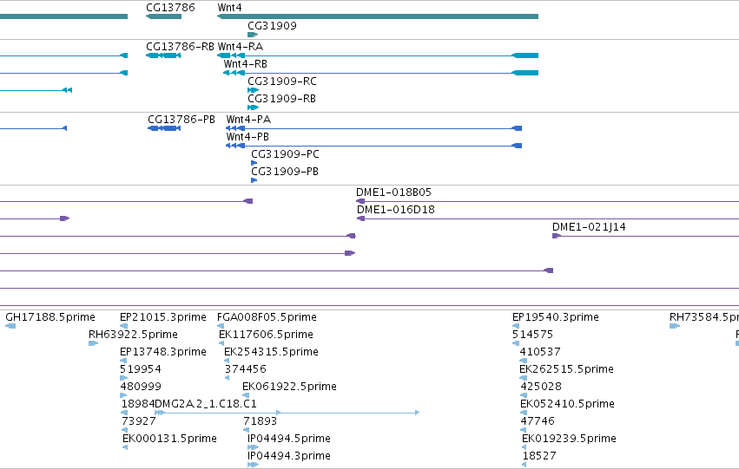This screenshot has height=469, width=739.
Task: Open the Wnt4-RA transcript label
Action: point(241,47)
